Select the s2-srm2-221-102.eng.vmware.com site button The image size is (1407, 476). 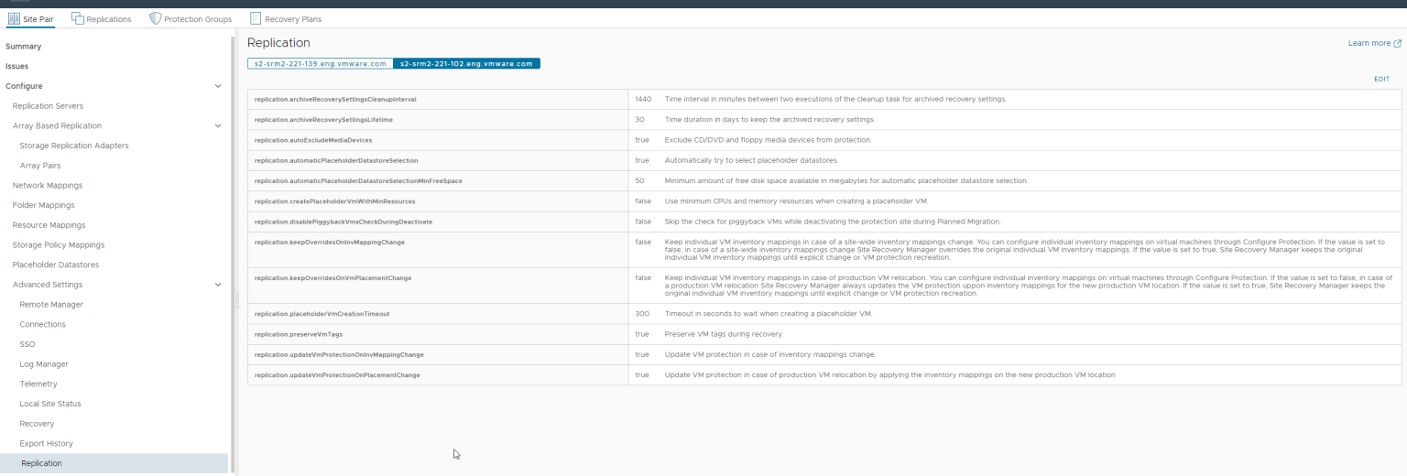tap(466, 64)
